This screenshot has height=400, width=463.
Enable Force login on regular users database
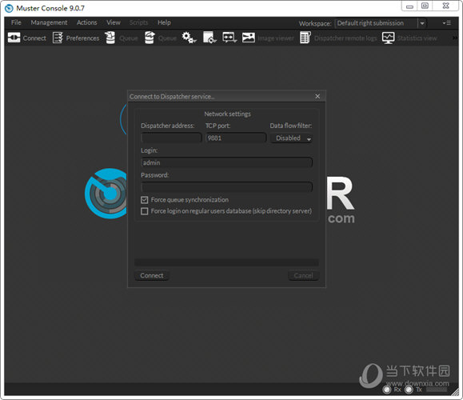coord(145,211)
